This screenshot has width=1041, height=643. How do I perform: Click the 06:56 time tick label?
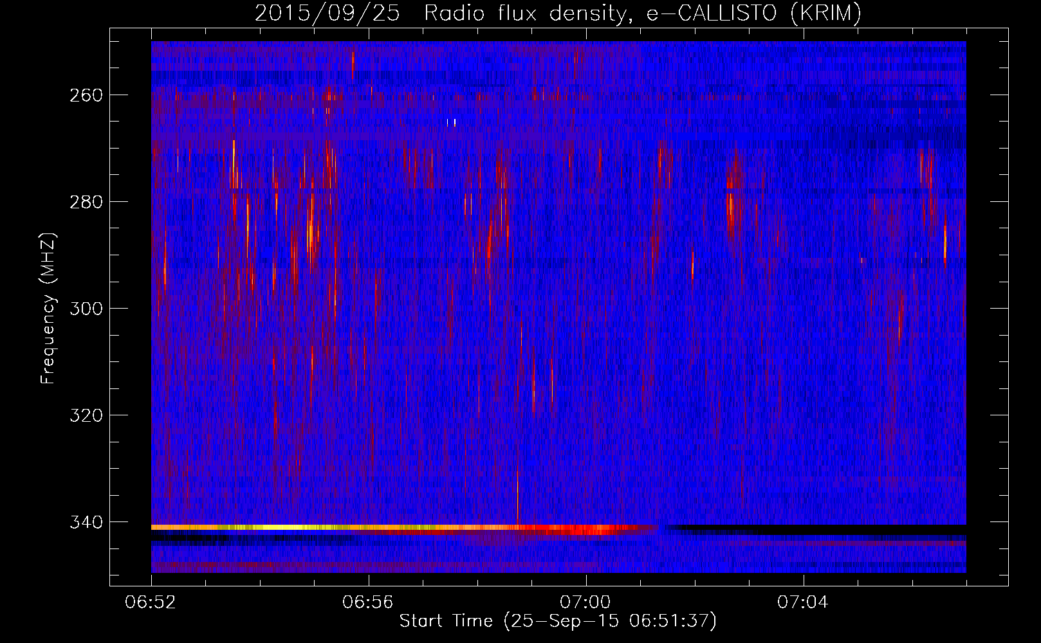coord(369,602)
